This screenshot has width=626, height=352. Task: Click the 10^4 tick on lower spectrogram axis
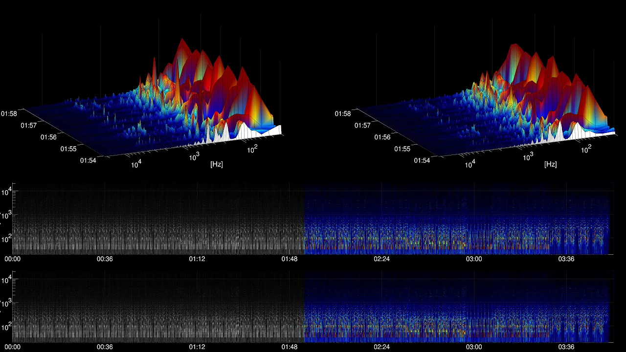tap(6, 280)
